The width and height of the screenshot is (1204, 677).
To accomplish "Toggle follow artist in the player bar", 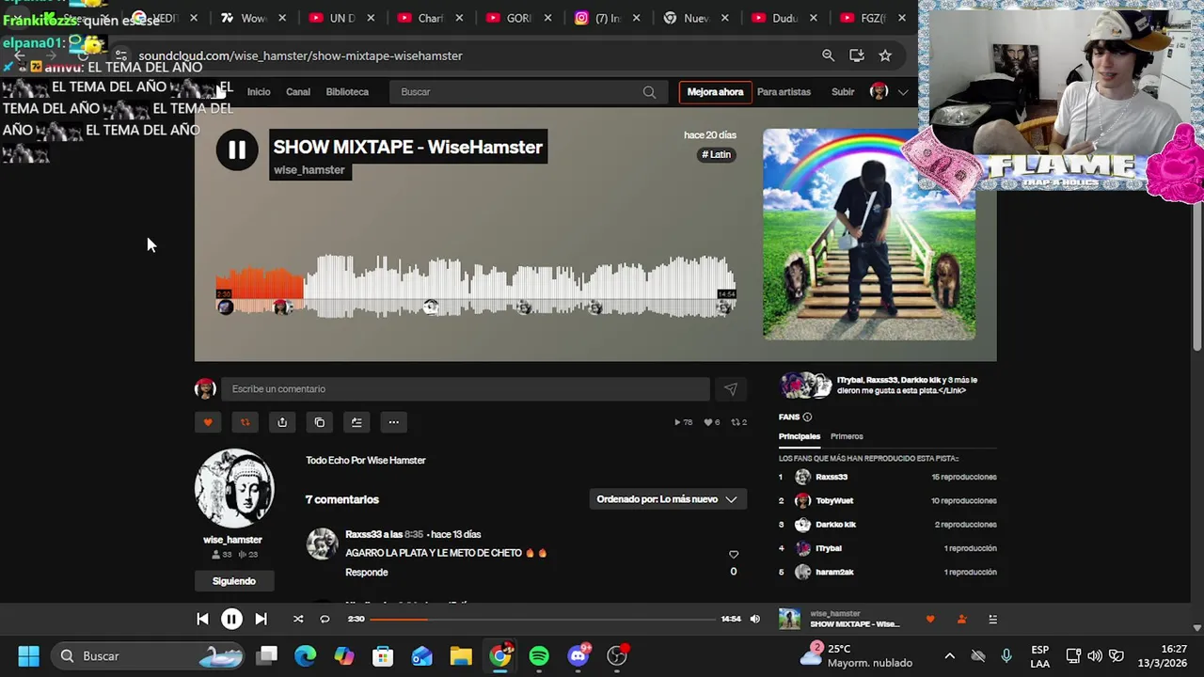I will (961, 619).
